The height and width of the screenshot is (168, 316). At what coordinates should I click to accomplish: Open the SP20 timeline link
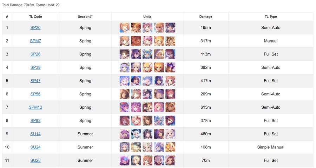click(35, 28)
